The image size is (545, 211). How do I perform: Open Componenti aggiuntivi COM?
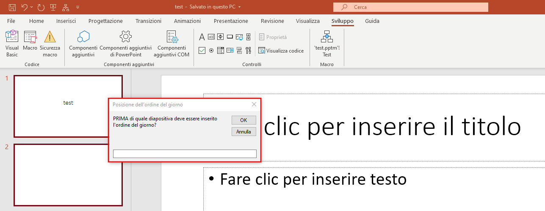[x=172, y=44]
